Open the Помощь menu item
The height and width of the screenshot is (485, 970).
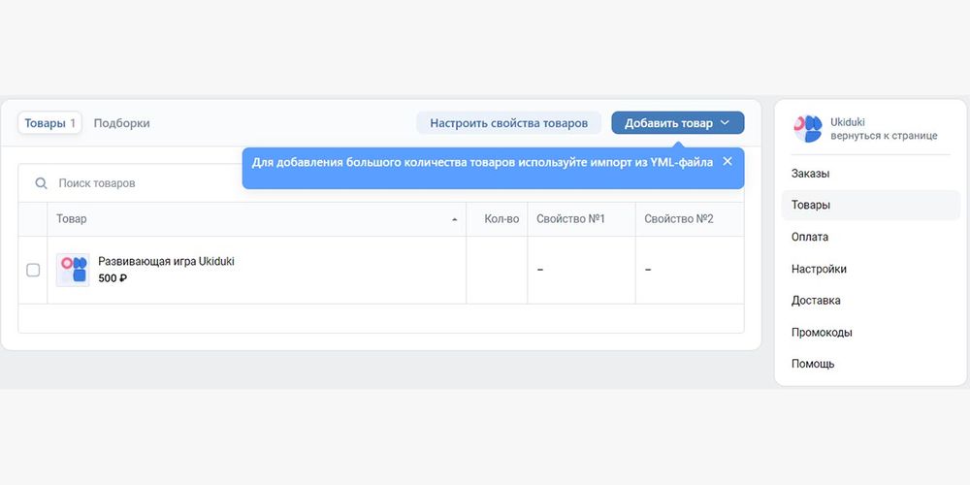click(813, 364)
